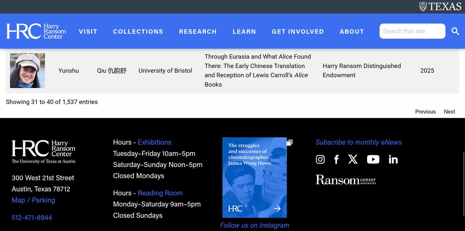Open the Reading Room hours link
465x231 pixels.
click(x=160, y=193)
